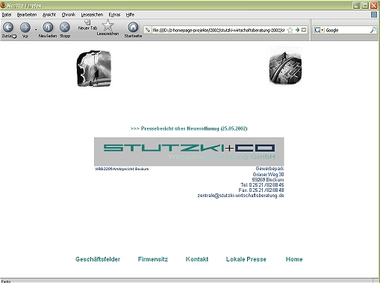Open the Chronik menu
The width and height of the screenshot is (380, 283).
click(x=69, y=15)
